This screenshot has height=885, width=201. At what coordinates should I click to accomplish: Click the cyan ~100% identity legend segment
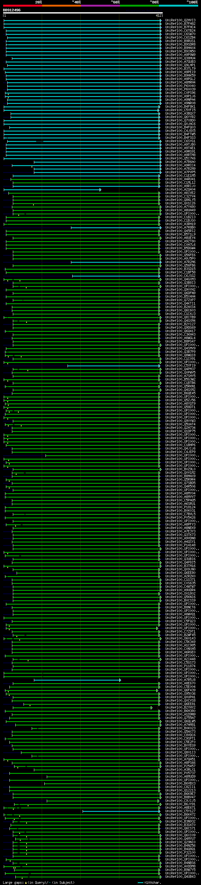[178, 6]
